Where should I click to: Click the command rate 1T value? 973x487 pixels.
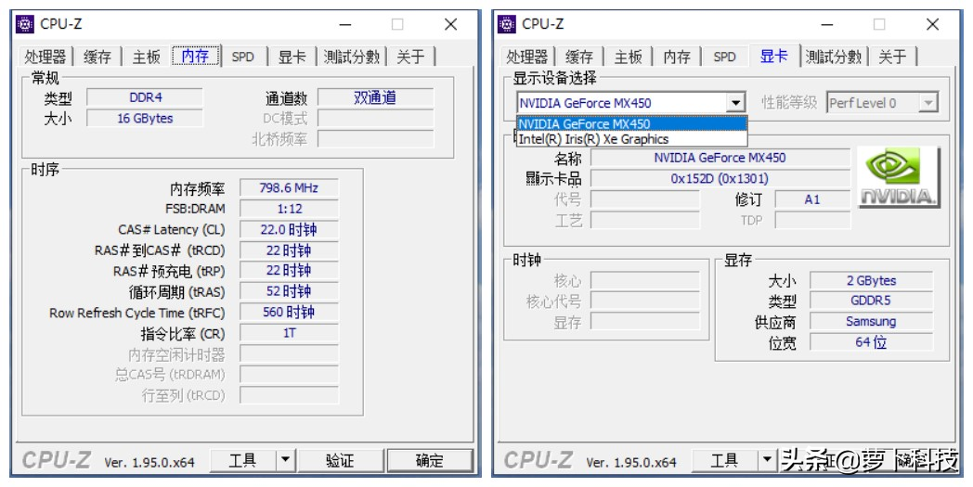tap(289, 333)
